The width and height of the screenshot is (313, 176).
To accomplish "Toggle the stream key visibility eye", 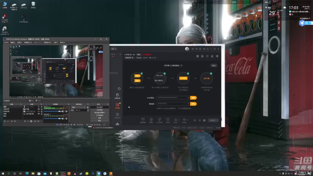I will point(188,104).
